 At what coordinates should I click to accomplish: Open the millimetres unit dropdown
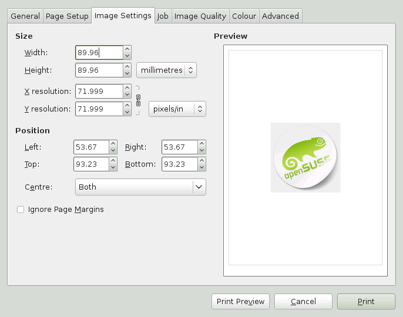pos(166,70)
